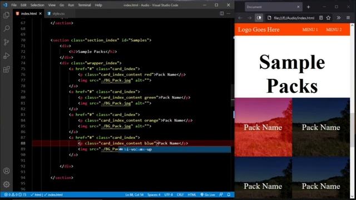Viewport: 356px width, 200px height.
Task: Click the index.html check status entry
Action: (53, 194)
